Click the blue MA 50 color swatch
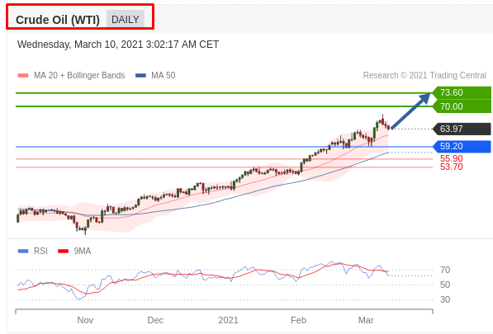The image size is (493, 334). coord(140,76)
